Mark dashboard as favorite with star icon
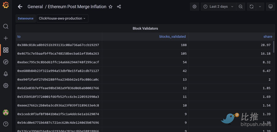This screenshot has height=132, width=277. click(x=111, y=7)
